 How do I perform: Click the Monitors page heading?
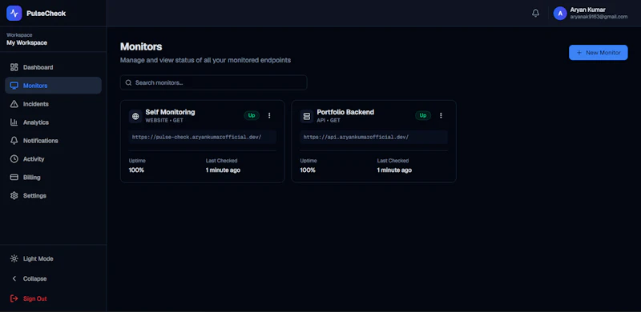[141, 46]
